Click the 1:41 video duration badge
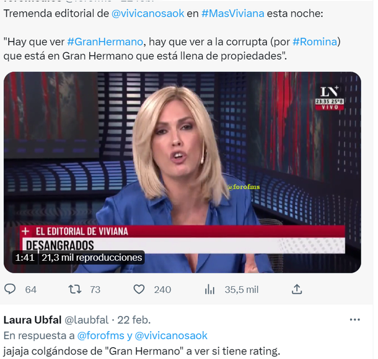 tap(25, 258)
